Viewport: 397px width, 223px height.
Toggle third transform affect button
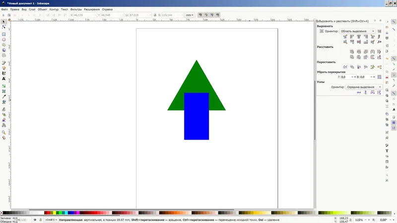(212, 15)
